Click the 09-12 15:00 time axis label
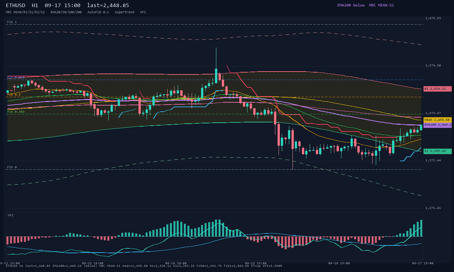Image resolution: width=454 pixels, height=272 pixels. click(10, 263)
